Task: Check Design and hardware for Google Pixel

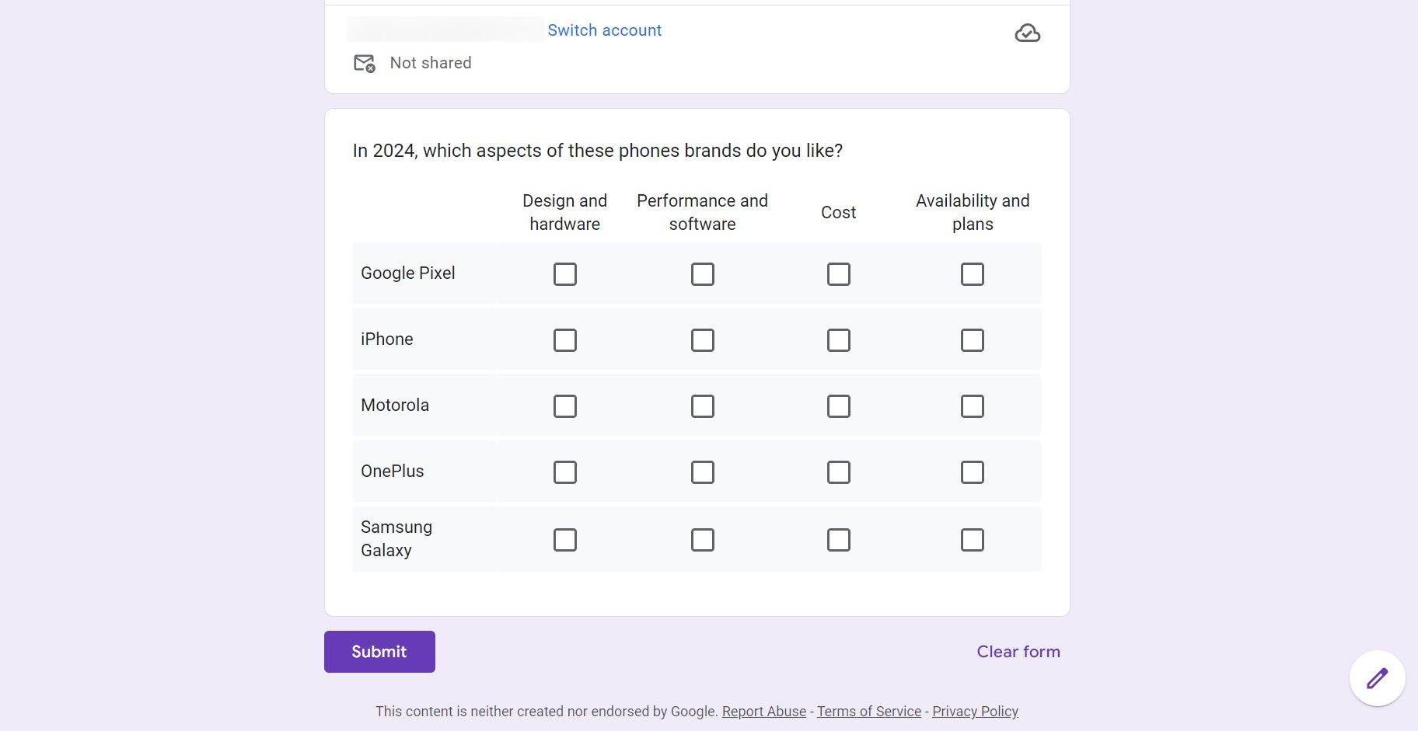Action: click(x=565, y=273)
